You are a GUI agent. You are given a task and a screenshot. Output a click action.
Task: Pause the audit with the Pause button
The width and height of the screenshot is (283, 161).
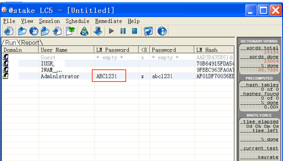tap(123, 31)
